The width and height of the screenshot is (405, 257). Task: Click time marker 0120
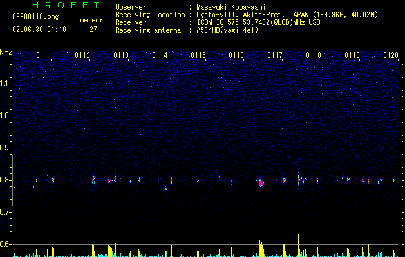391,55
